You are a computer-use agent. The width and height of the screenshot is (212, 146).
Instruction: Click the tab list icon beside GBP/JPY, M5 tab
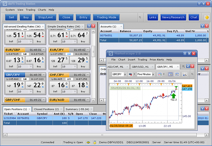(x=184, y=66)
